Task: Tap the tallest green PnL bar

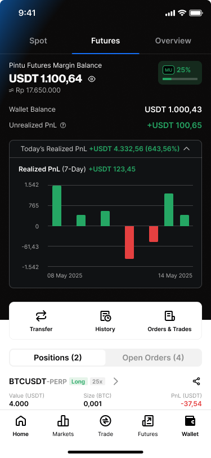Action: tap(57, 206)
